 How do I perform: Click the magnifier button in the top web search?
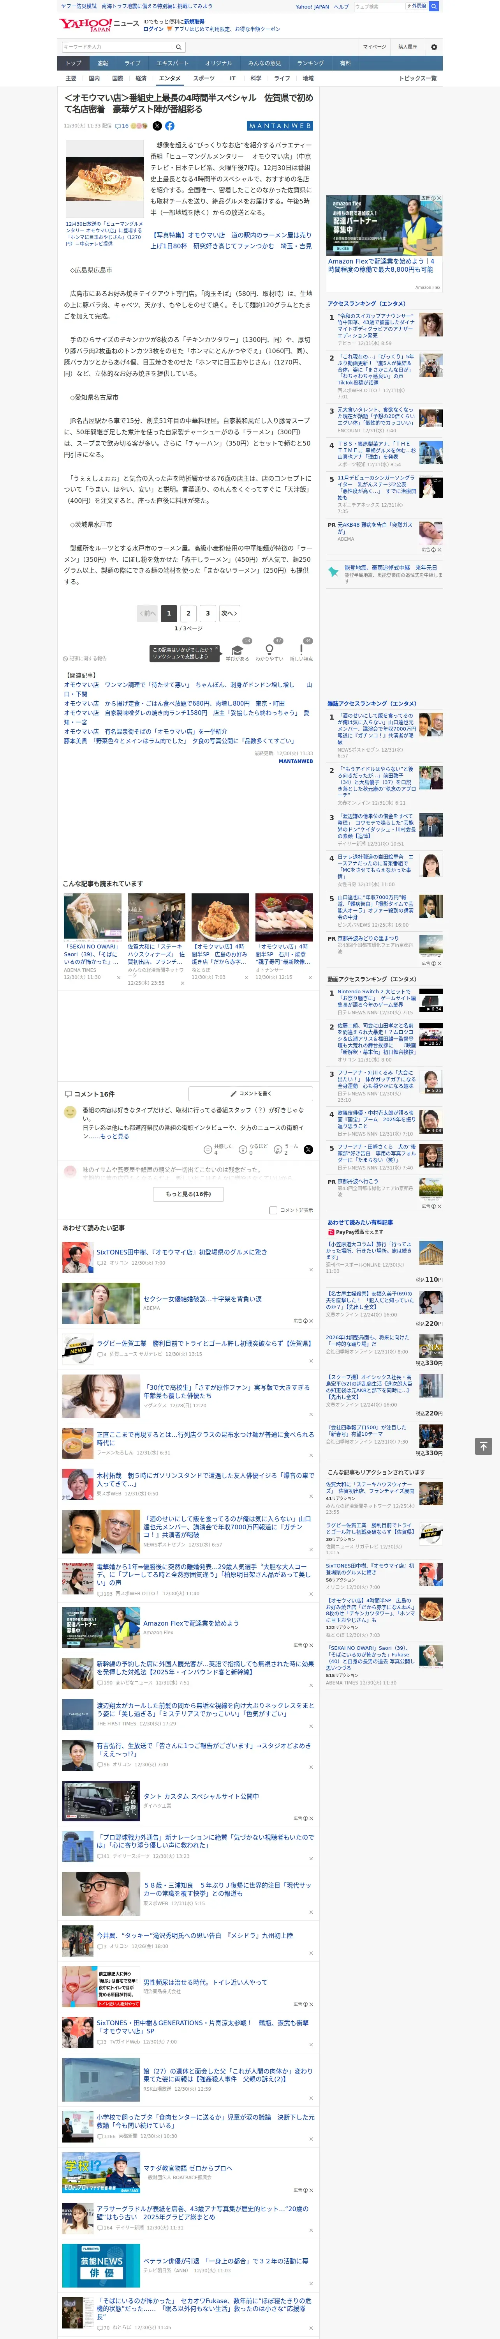434,6
